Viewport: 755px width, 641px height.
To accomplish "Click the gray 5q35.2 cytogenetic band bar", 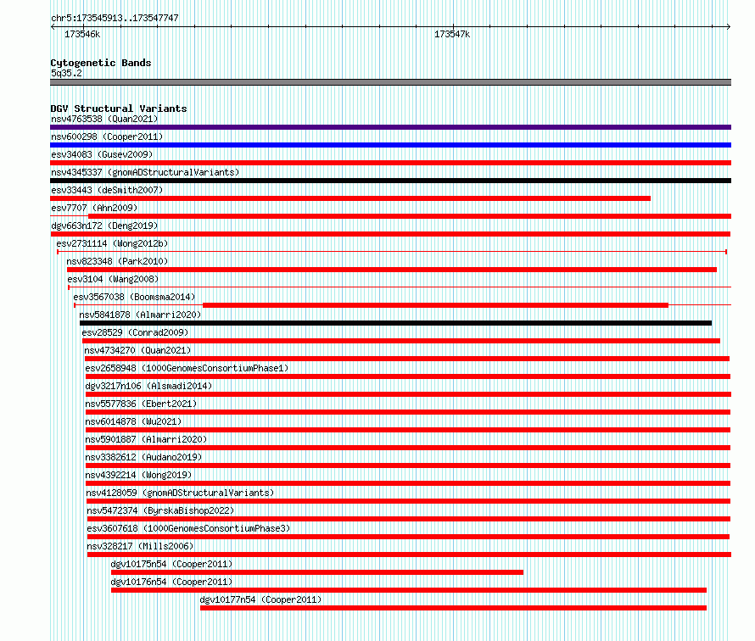I will click(390, 82).
